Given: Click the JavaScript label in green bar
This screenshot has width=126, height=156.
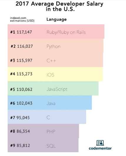Looking at the screenshot, I should (57, 89).
